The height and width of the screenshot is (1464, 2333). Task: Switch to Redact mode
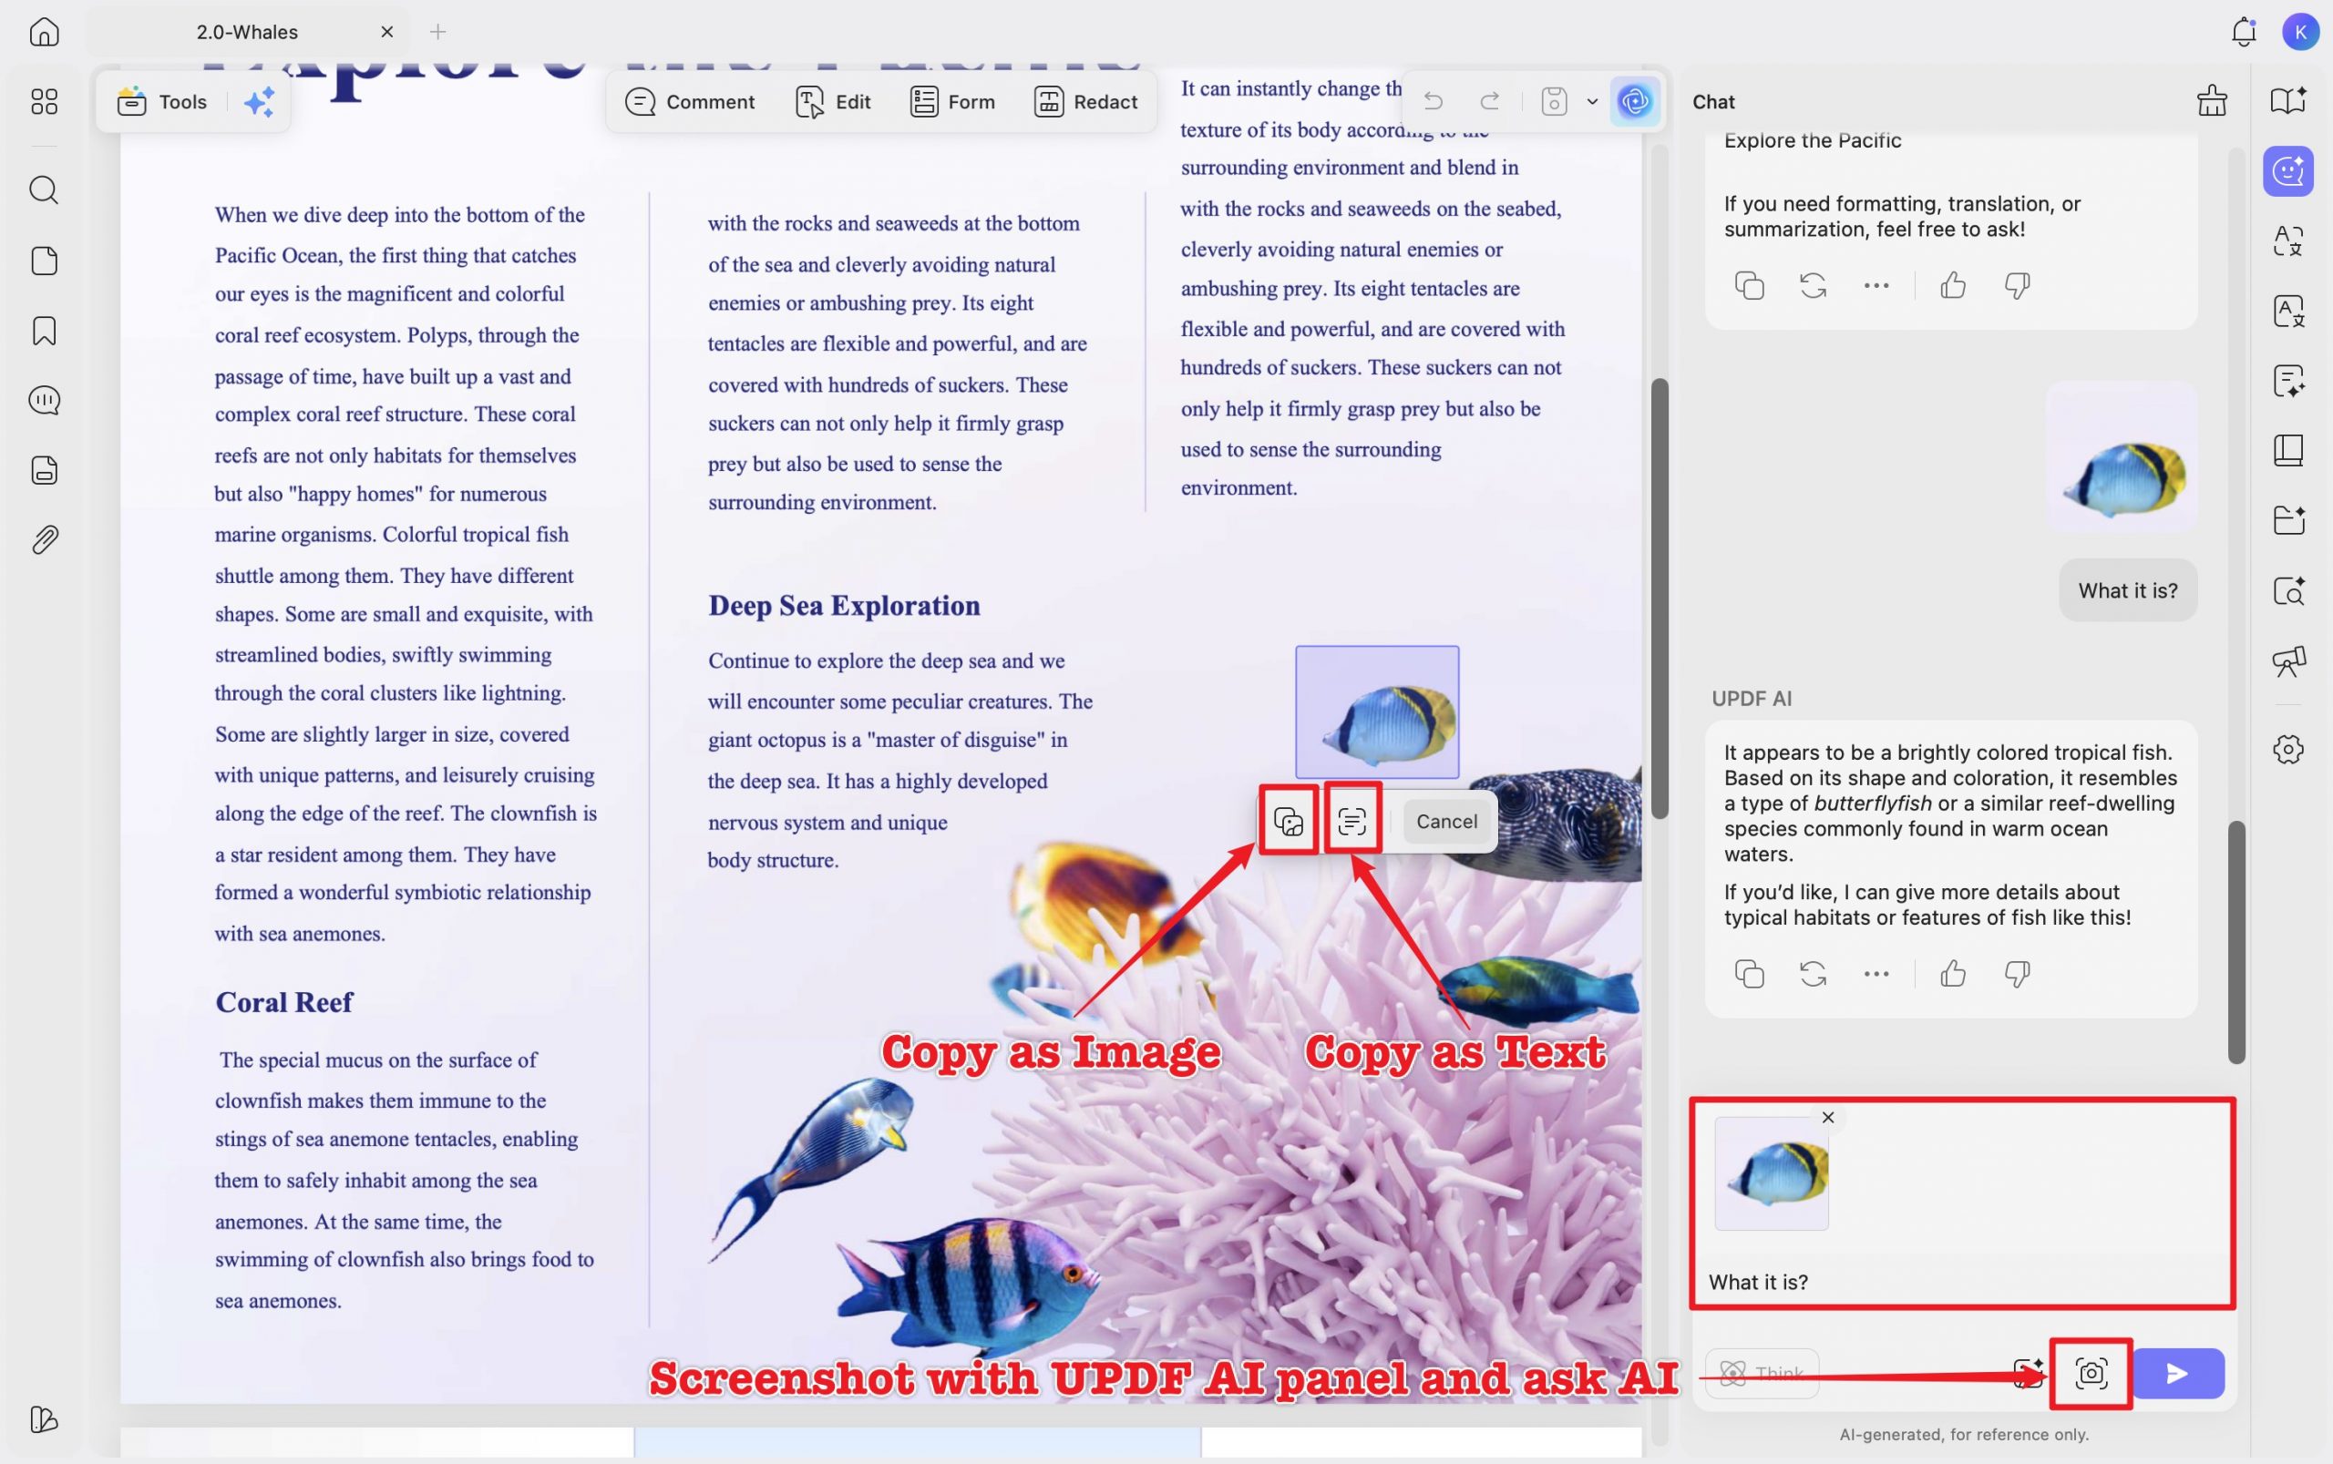click(1086, 102)
